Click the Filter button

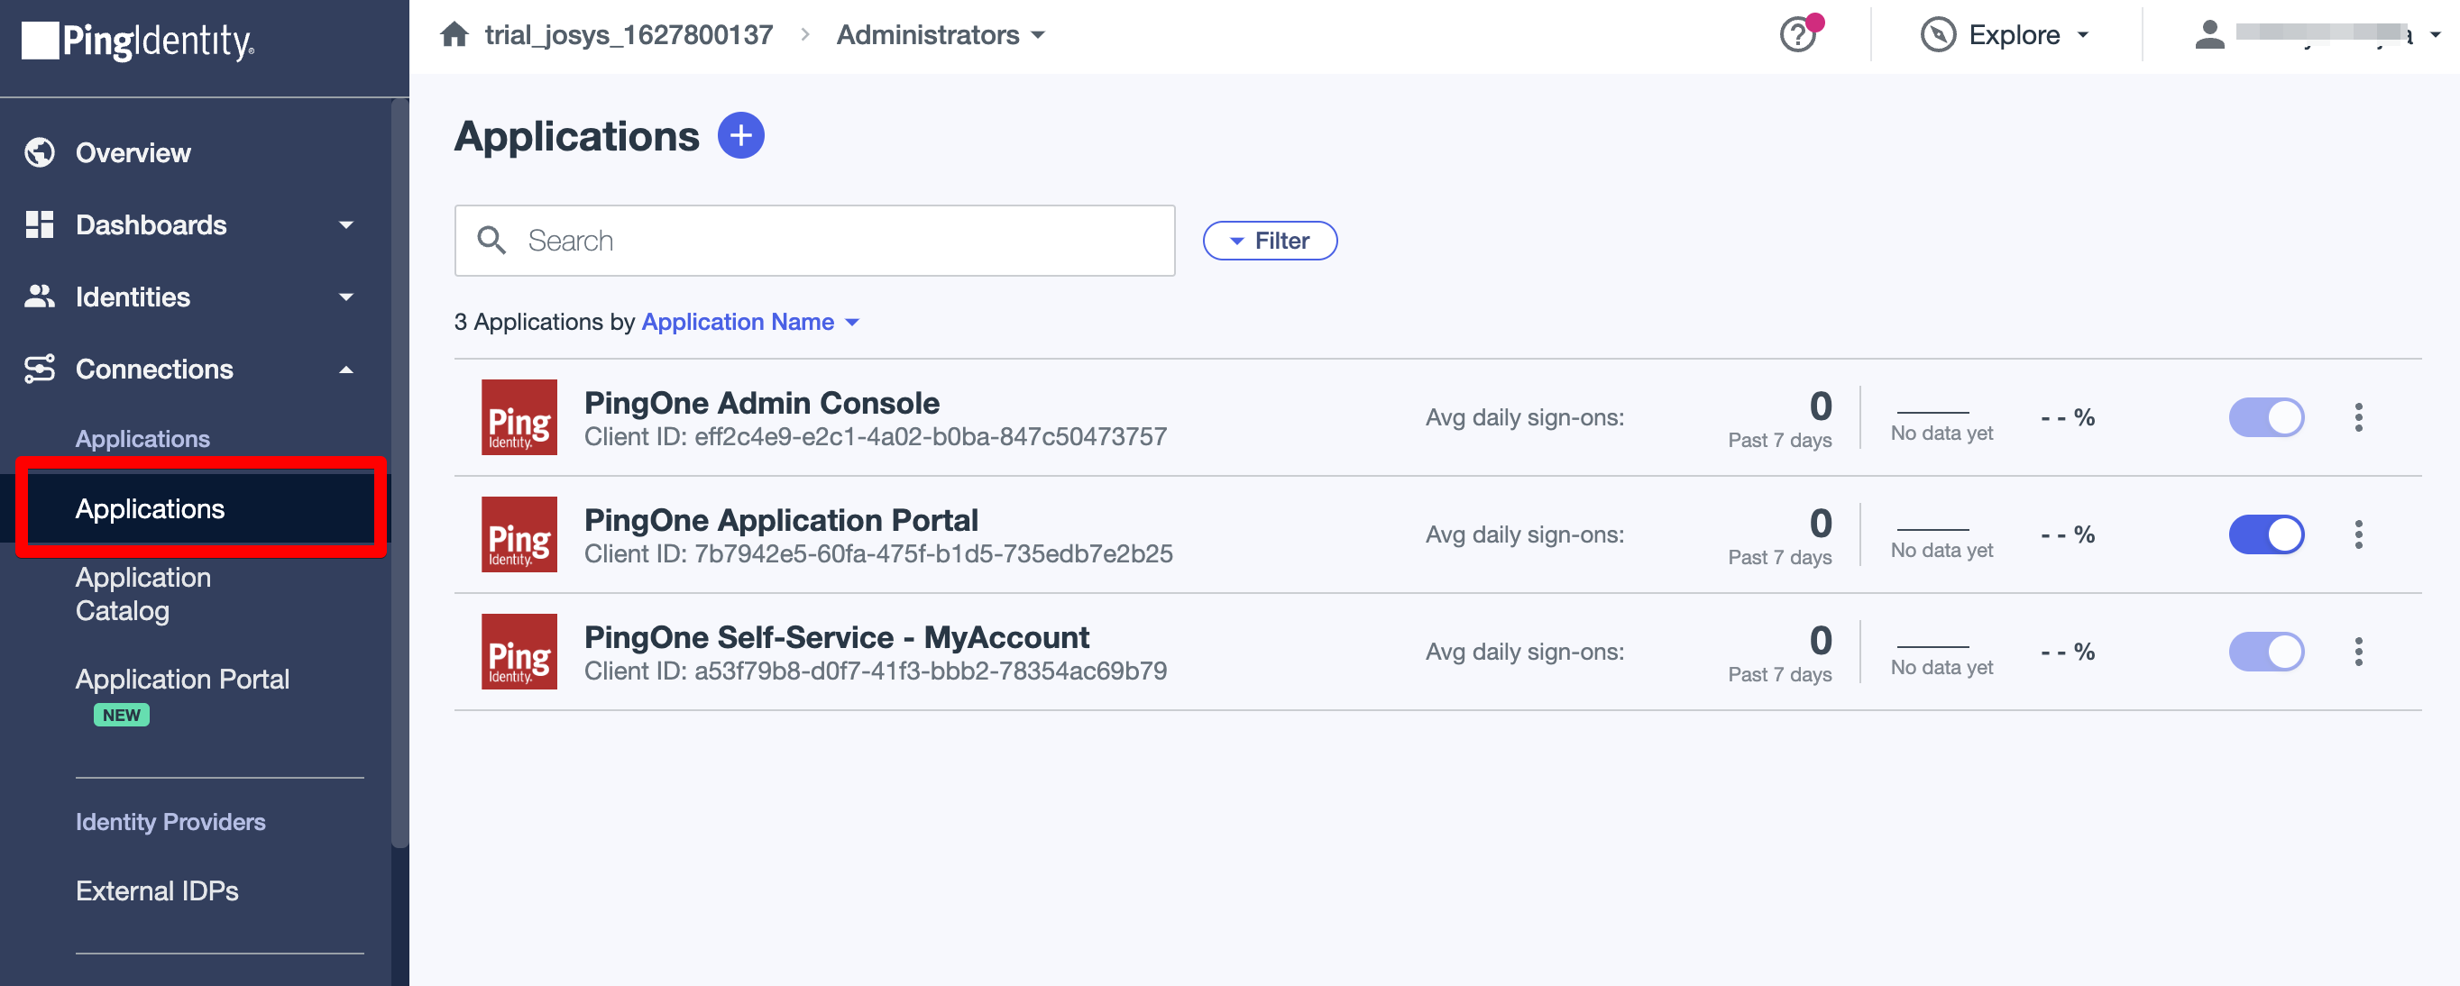coord(1269,241)
